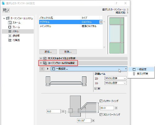Image resolution: width=155 pixels, height=125 pixels.
Task: Click the 追加... button
Action: [x=48, y=52]
